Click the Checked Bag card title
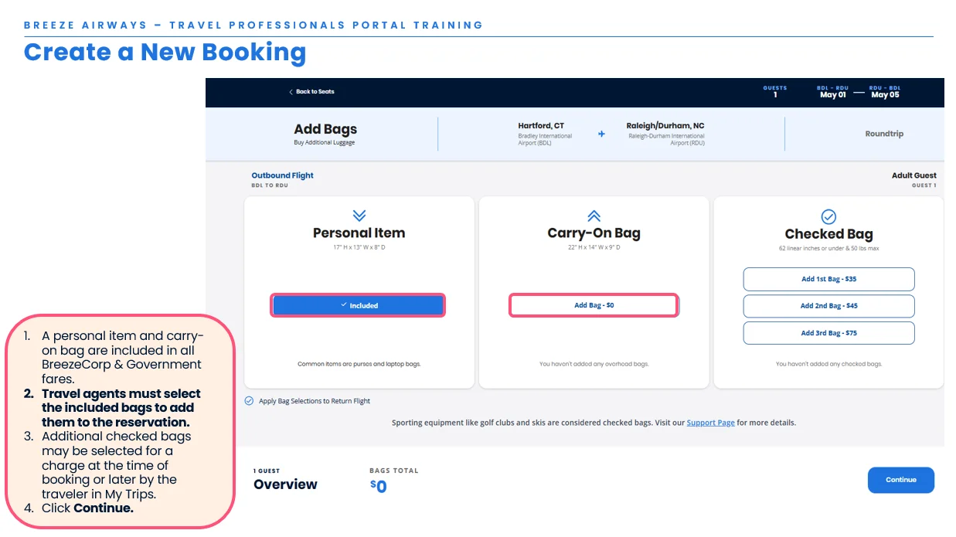The width and height of the screenshot is (956, 537). tap(828, 234)
